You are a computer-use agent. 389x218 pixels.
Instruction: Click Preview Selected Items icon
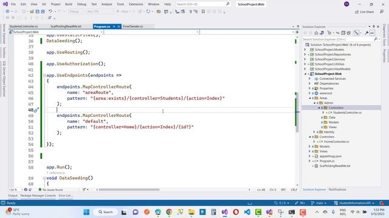coord(372,33)
